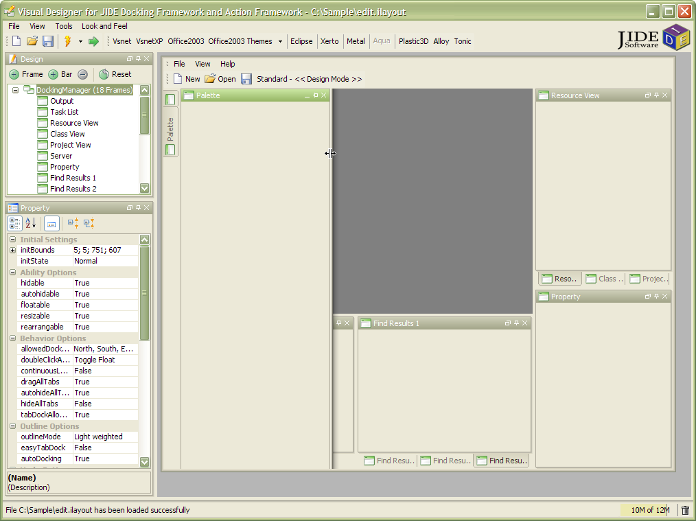Toggle categorized view in Property toolbar

coord(14,223)
